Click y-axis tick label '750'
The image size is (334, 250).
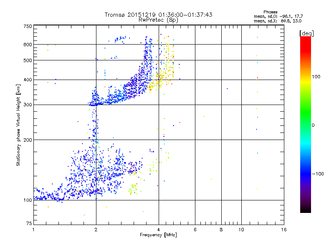click(28, 26)
